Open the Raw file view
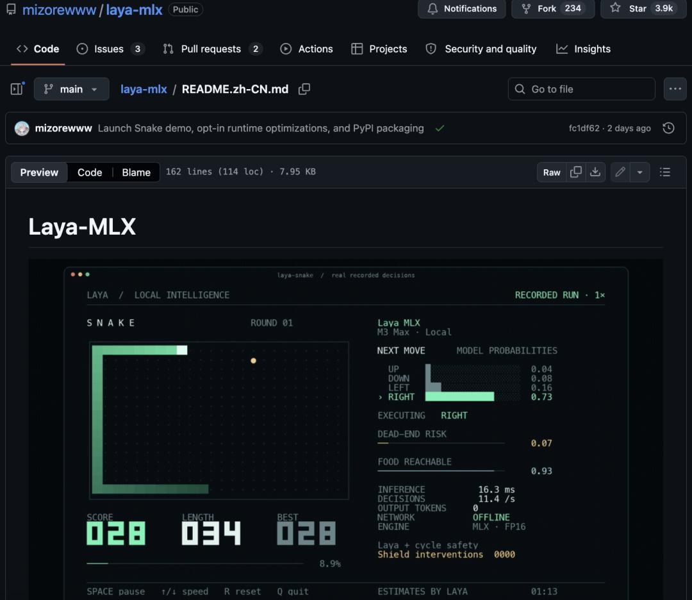The width and height of the screenshot is (692, 600). pyautogui.click(x=552, y=172)
